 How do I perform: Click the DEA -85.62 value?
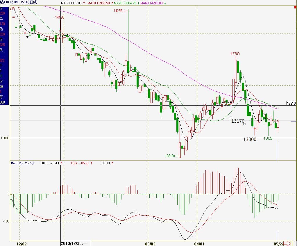tap(80, 163)
